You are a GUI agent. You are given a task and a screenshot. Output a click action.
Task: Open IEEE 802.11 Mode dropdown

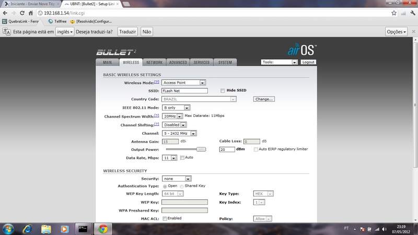pyautogui.click(x=176, y=108)
